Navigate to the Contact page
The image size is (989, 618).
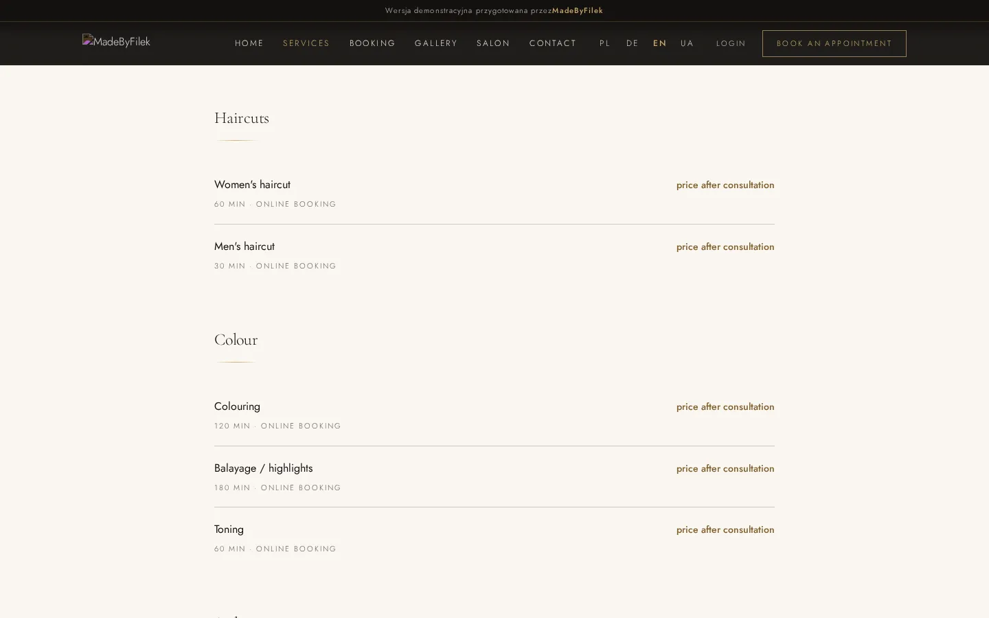point(553,43)
